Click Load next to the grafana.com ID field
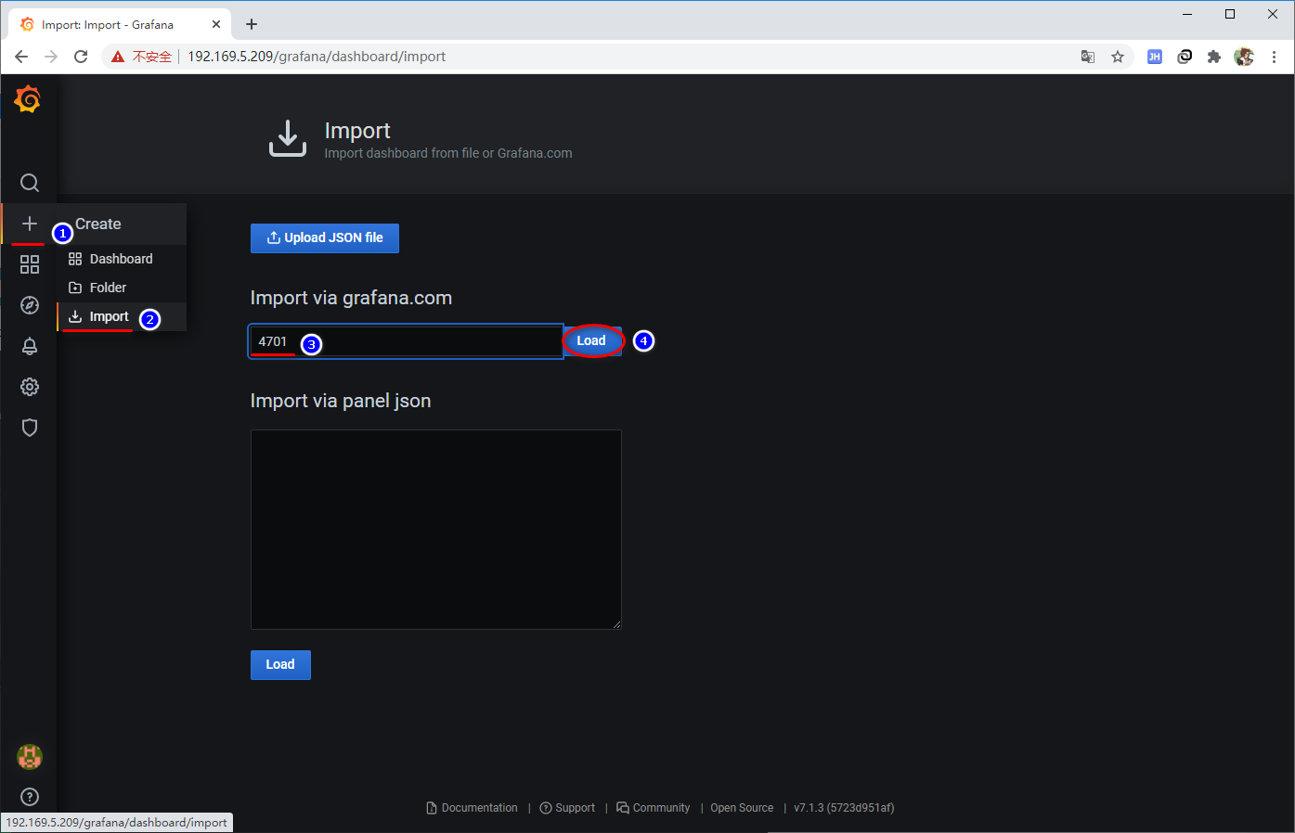 [x=591, y=340]
